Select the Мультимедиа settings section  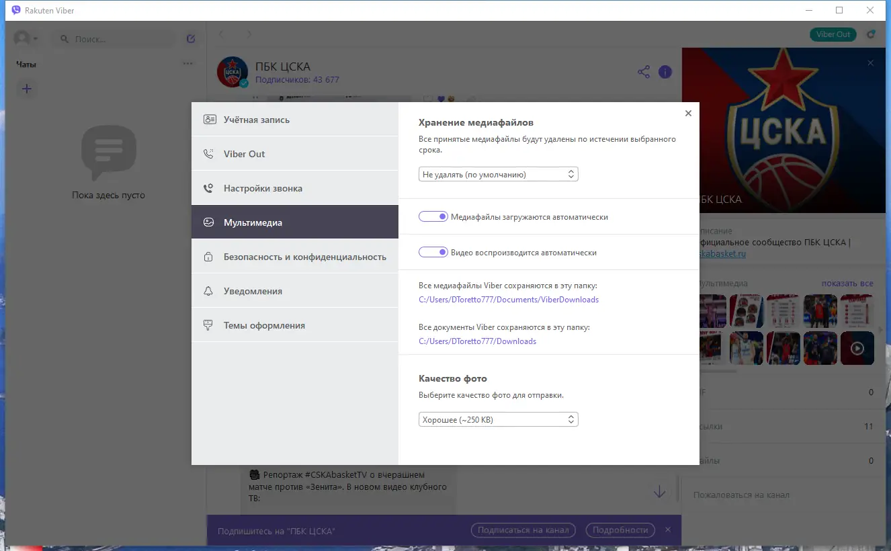pyautogui.click(x=294, y=222)
